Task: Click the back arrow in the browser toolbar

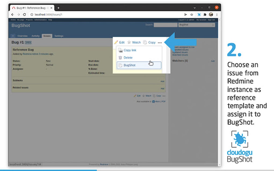Action: click(13, 15)
